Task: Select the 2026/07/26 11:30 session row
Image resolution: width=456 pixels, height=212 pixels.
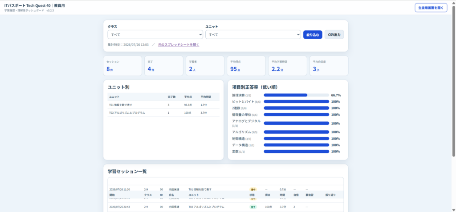Action: point(226,189)
